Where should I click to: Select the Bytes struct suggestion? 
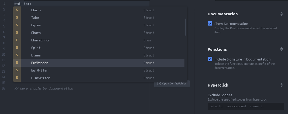[x=36, y=25]
